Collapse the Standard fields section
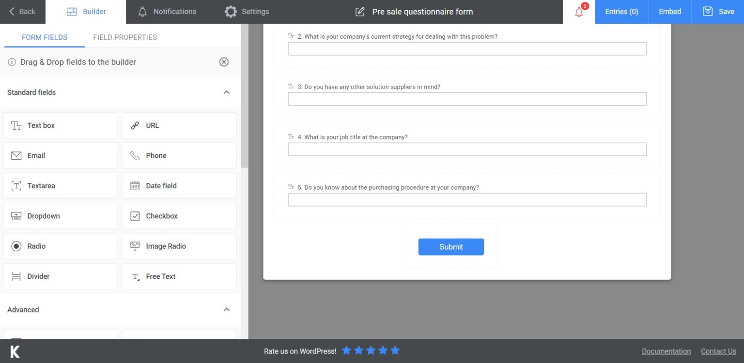The width and height of the screenshot is (744, 363). 226,92
